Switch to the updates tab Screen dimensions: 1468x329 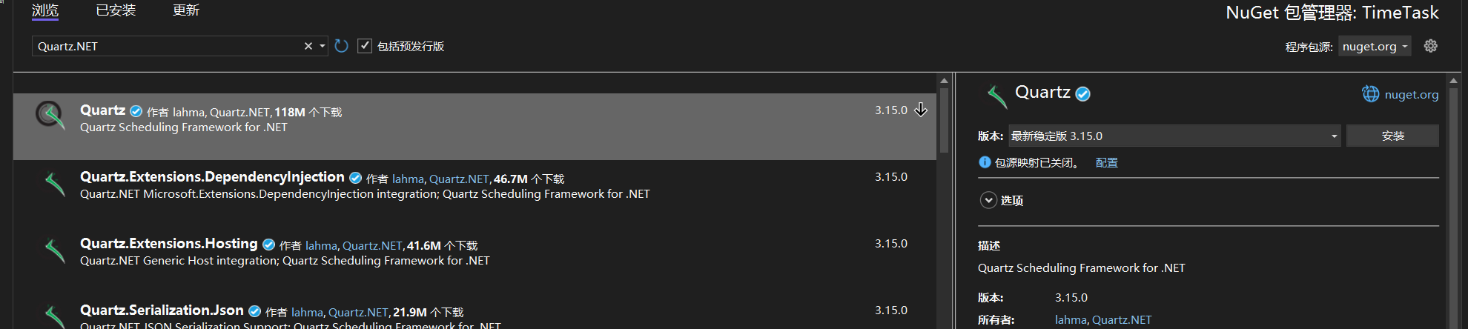click(186, 10)
